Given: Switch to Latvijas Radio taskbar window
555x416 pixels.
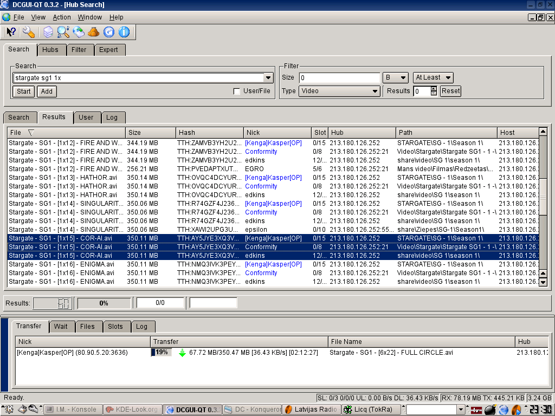Looking at the screenshot, I should [312, 409].
